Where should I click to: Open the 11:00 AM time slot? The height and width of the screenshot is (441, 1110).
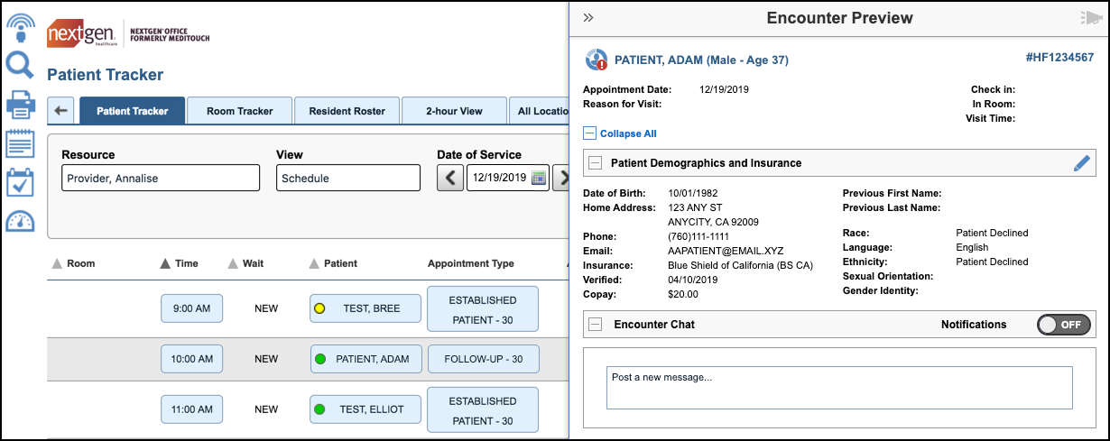(191, 409)
